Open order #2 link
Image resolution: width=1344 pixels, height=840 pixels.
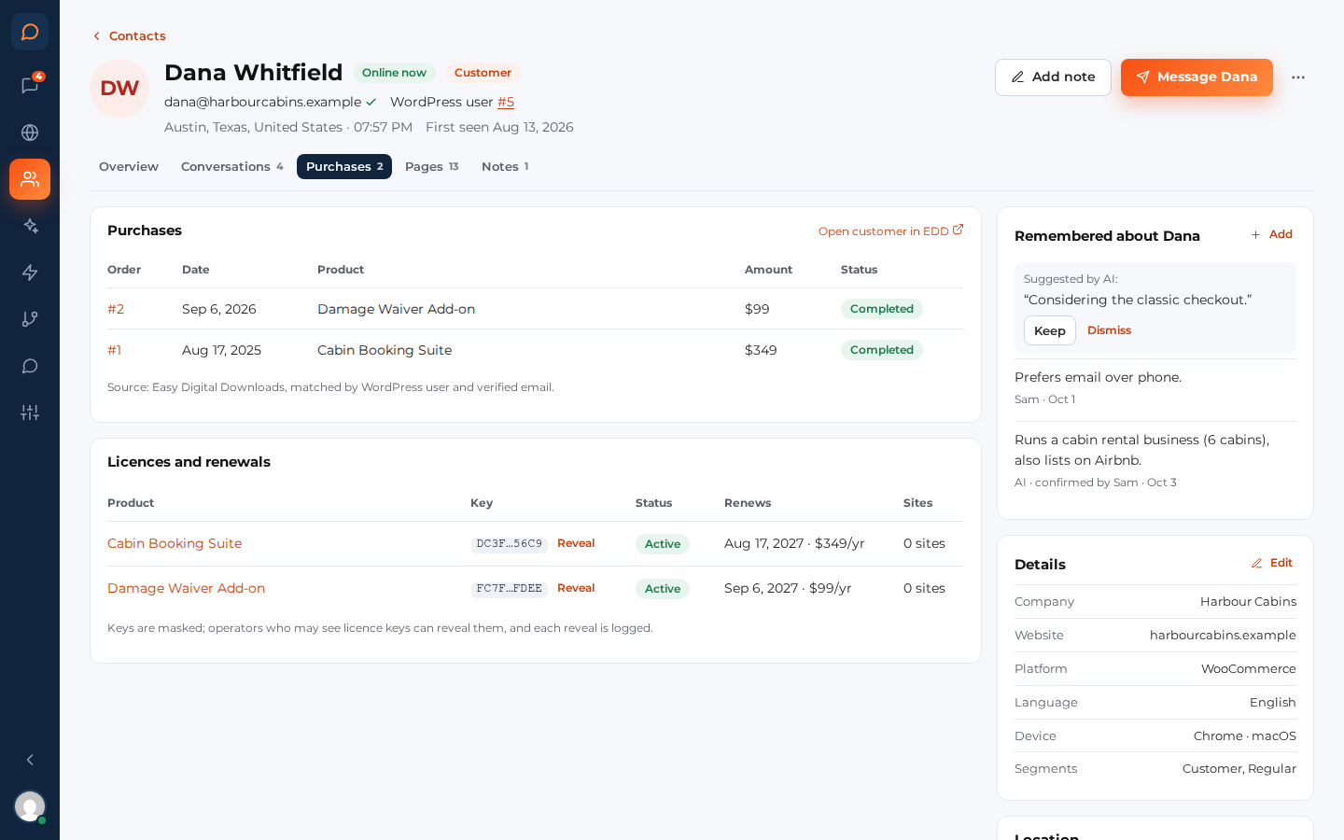116,309
